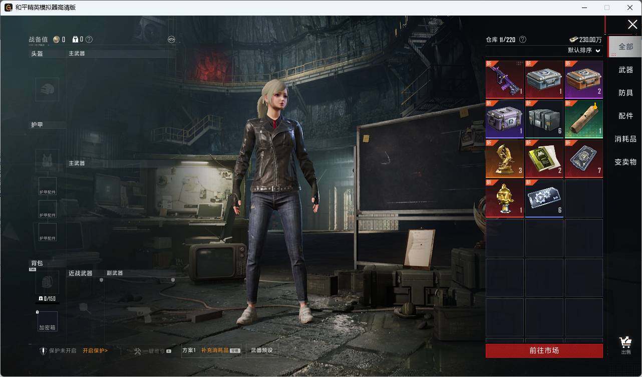Click the 开启保护> link
Screen dimensions: 642x377
pos(95,350)
